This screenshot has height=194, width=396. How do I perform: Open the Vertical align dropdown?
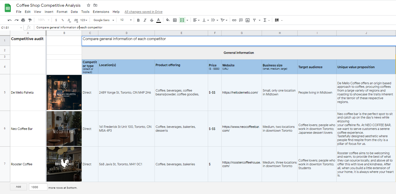pos(205,20)
